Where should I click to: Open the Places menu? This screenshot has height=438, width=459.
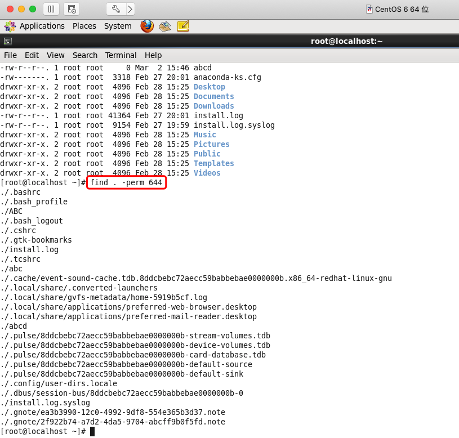(84, 26)
